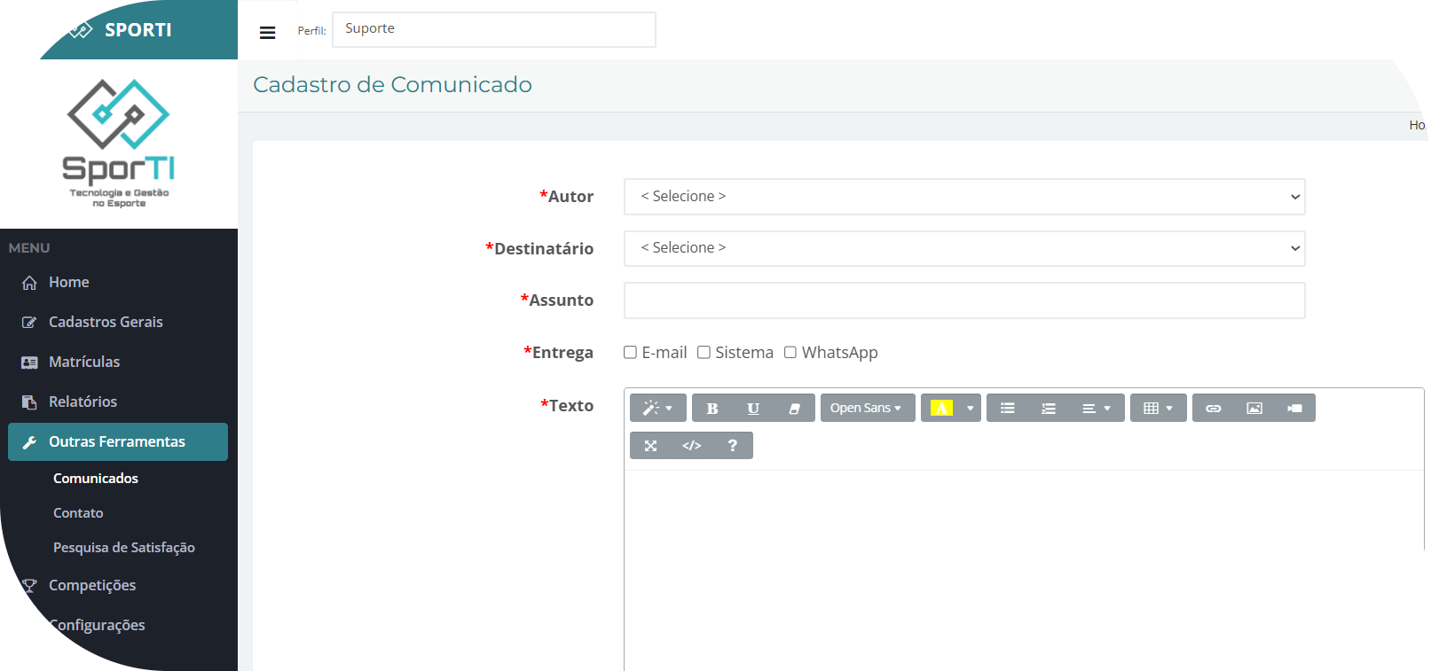The image size is (1431, 671).
Task: Insert a picture with the image icon
Action: point(1254,409)
